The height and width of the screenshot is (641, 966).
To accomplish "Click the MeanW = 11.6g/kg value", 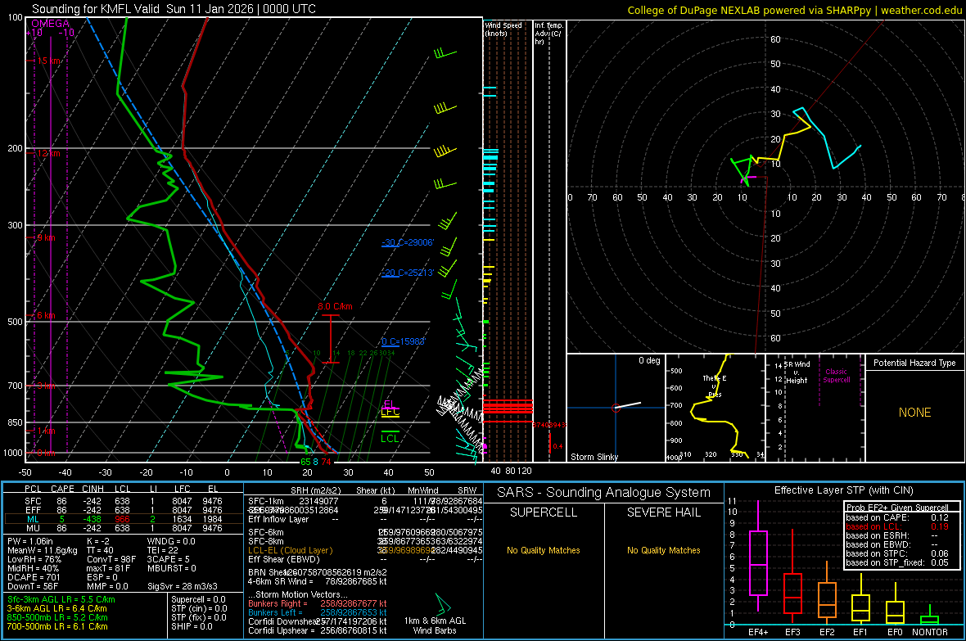I will pos(43,550).
